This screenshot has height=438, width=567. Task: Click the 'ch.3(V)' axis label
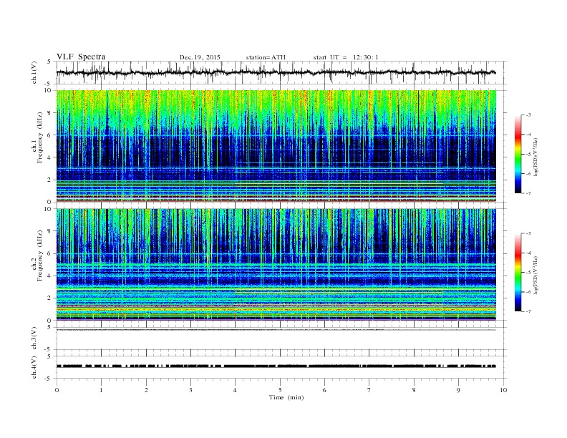point(34,339)
